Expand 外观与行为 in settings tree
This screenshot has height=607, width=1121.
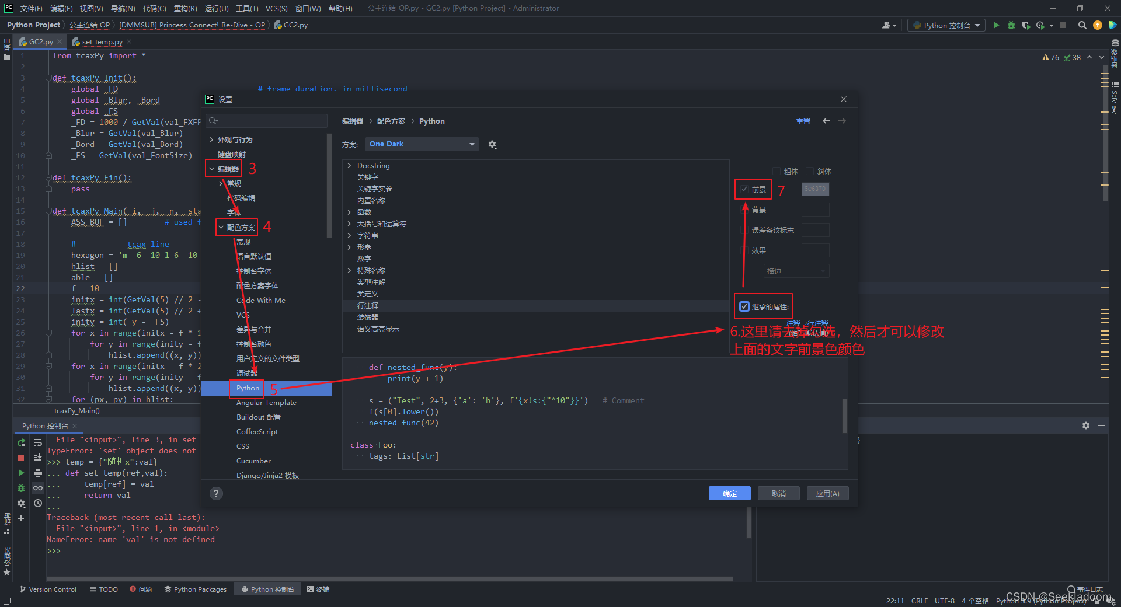point(211,140)
